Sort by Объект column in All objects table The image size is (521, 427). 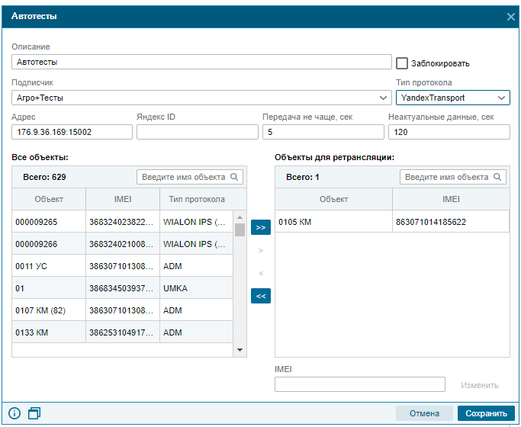pyautogui.click(x=49, y=199)
